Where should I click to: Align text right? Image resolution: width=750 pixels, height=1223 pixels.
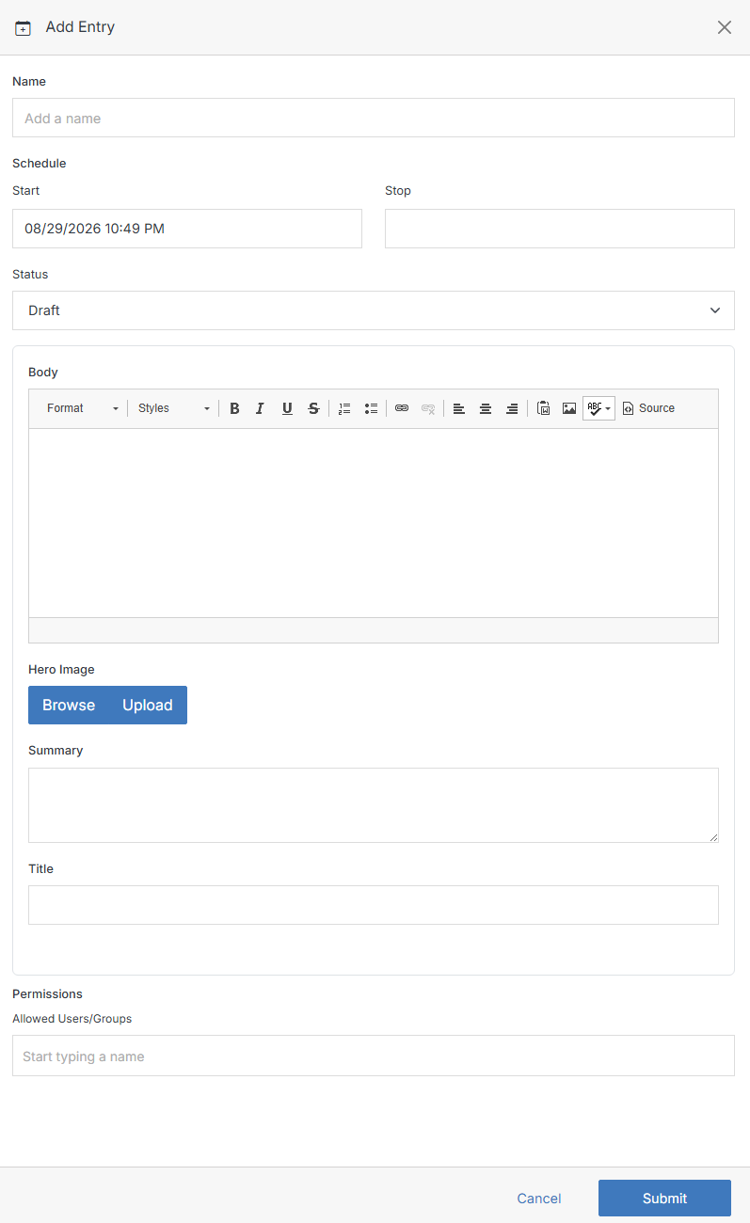point(512,408)
